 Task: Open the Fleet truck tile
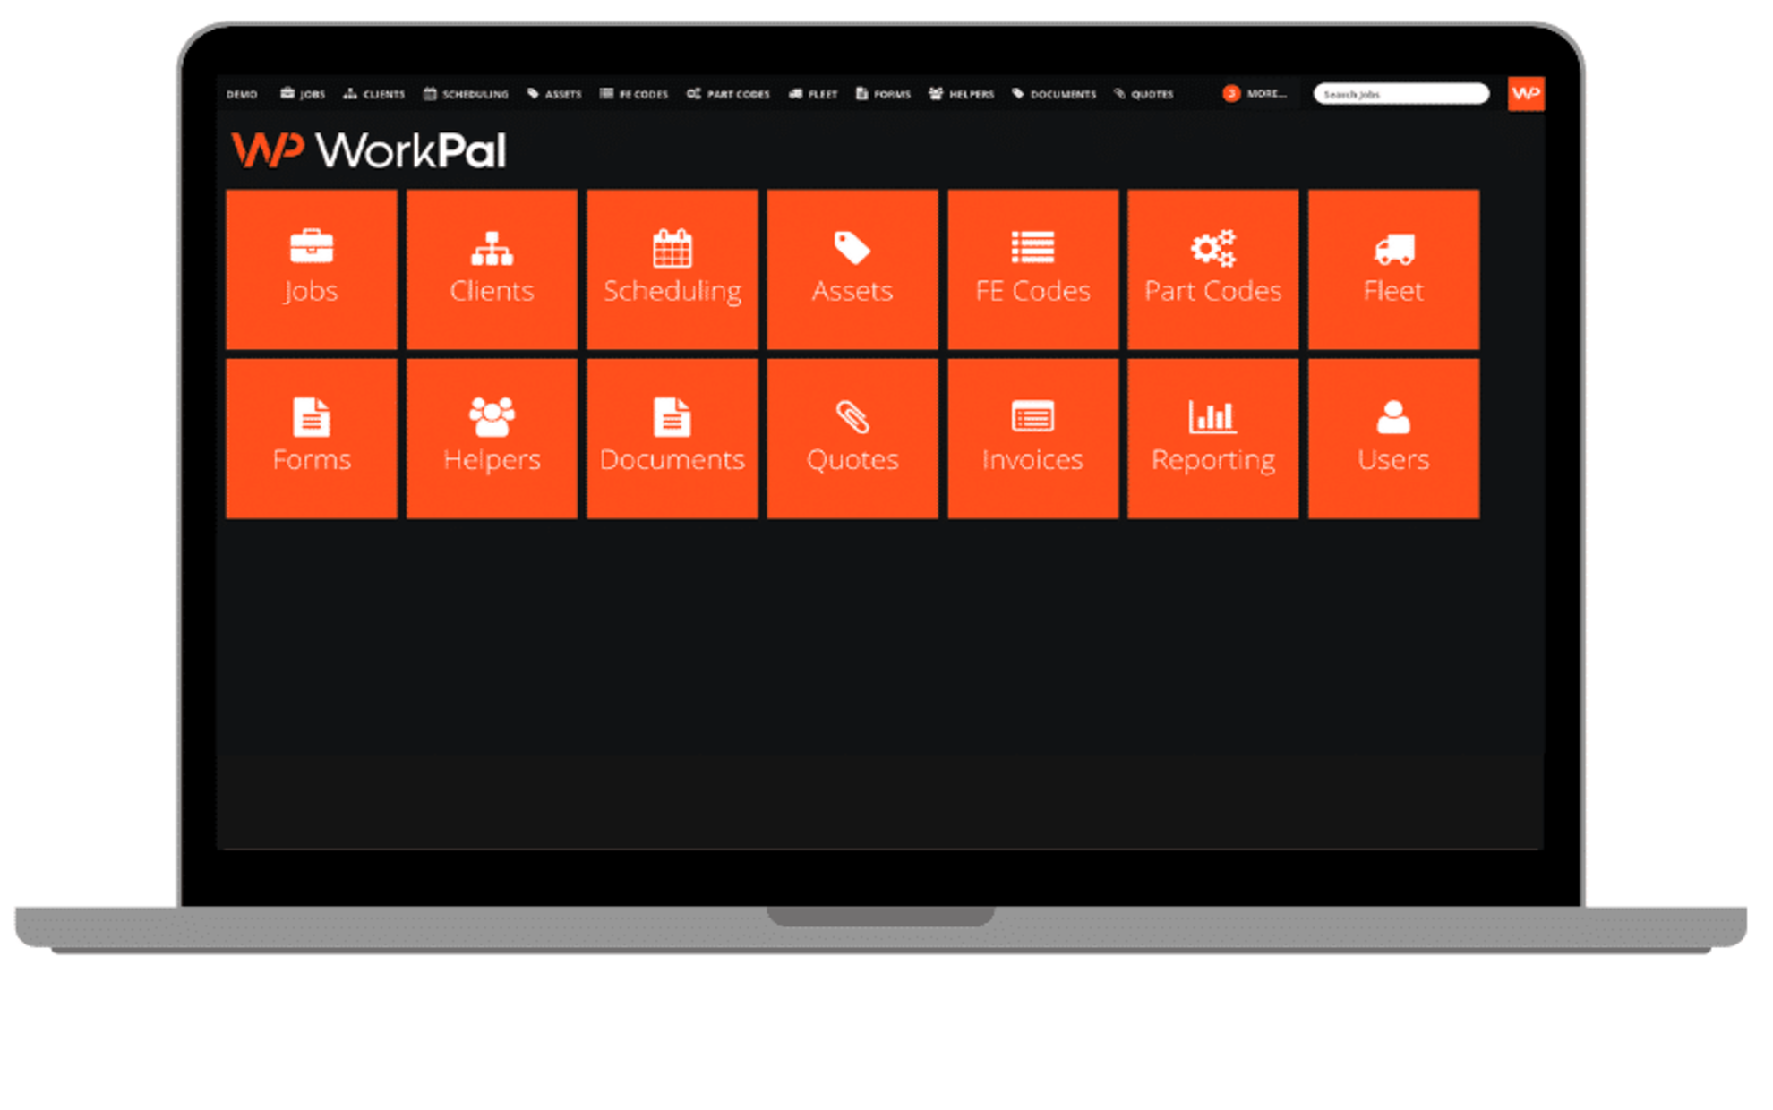[x=1393, y=269]
